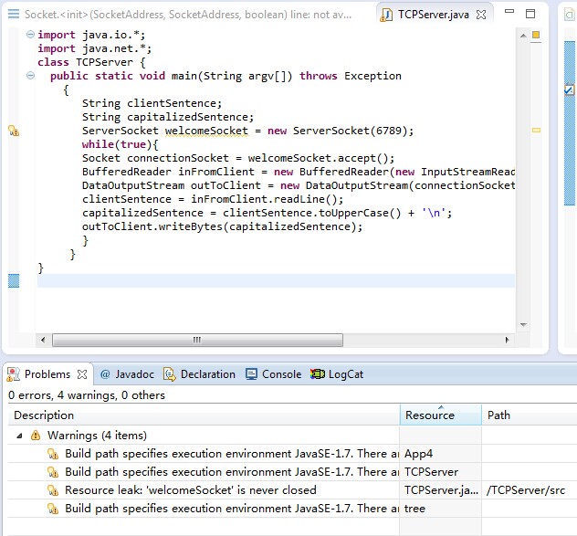Image resolution: width=577 pixels, height=536 pixels.
Task: Click the blue marker in left editor ruler
Action: click(x=14, y=280)
